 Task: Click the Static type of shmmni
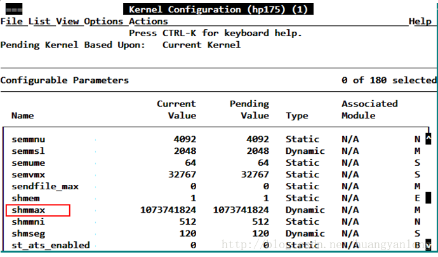[302, 222]
